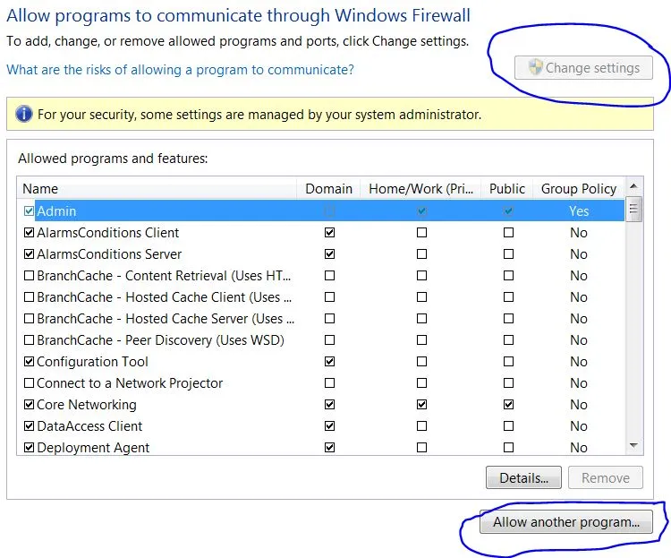Toggle Public checkbox for BranchCache Peer Discovery
The height and width of the screenshot is (558, 671).
(508, 339)
